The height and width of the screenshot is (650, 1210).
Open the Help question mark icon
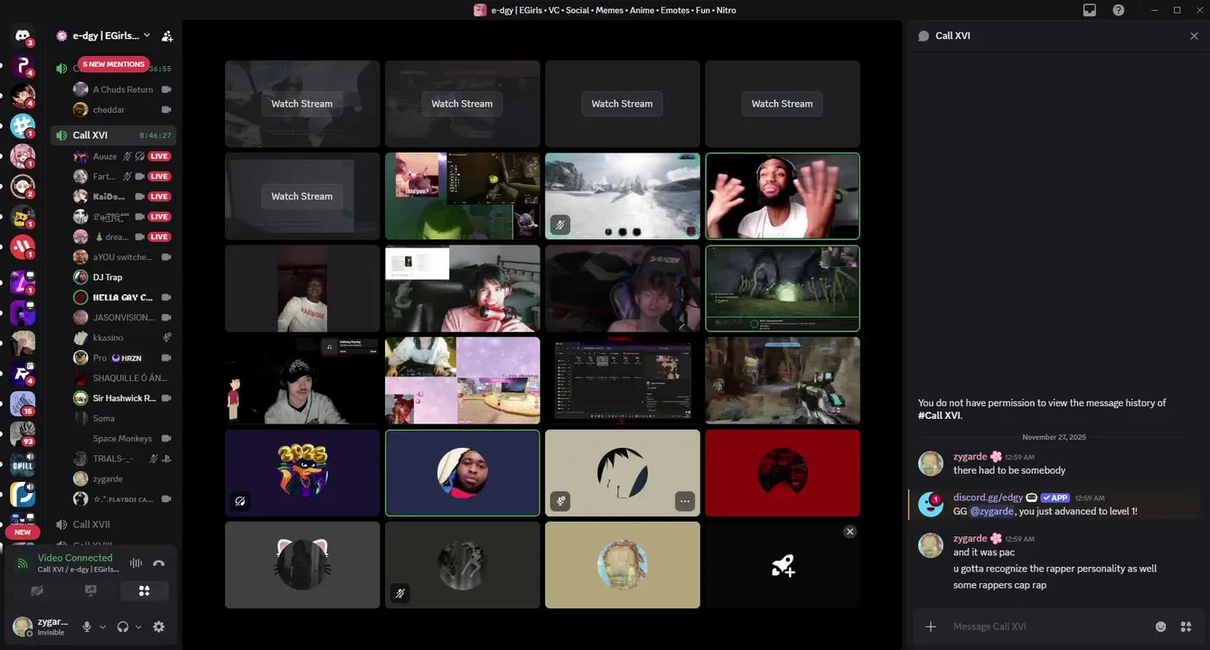pyautogui.click(x=1119, y=10)
